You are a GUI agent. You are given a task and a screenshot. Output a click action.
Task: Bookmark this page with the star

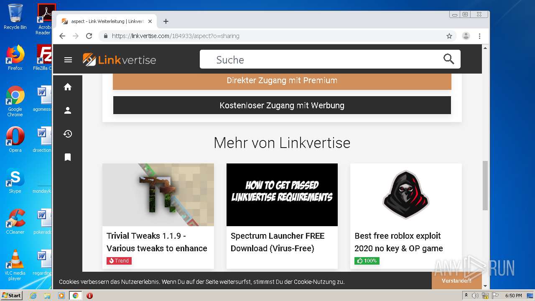[449, 36]
